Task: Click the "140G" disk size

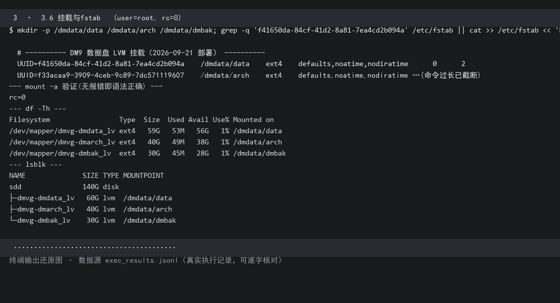Action: (x=91, y=187)
